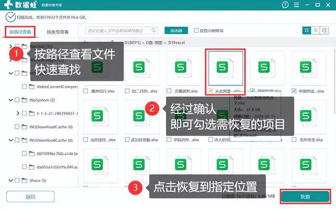Select da055a1c02e95c041ac folder label
Viewport: 336px width, 209px height.
(x=57, y=167)
